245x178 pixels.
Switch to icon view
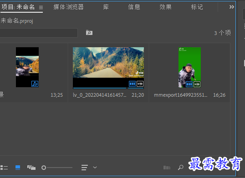point(18,168)
